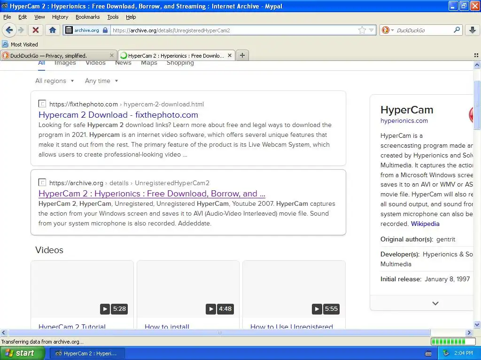
Task: Switch to the DuckDuckGo Privacy tab
Action: pyautogui.click(x=58, y=55)
